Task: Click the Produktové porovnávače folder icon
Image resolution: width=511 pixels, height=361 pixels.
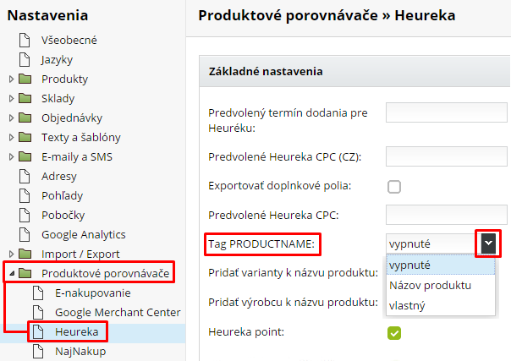Action: 25,273
